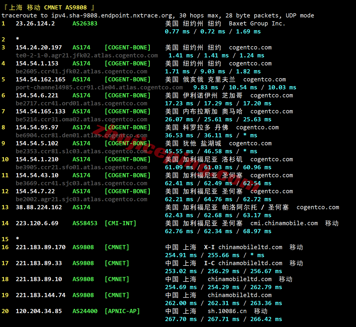Click IP 154.54.162.165 at hop 5
356x327 pixels.
coord(41,79)
